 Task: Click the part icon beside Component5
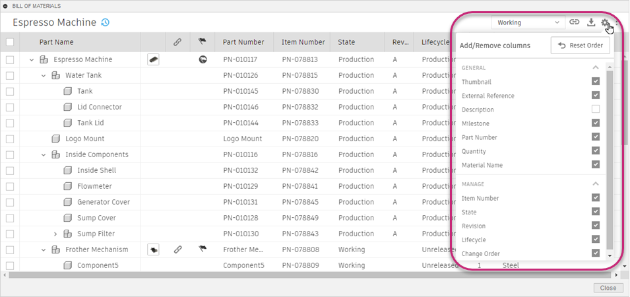coord(68,265)
